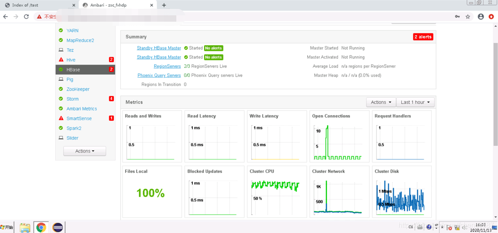498x233 pixels.
Task: Open the YARN service
Action: point(72,31)
